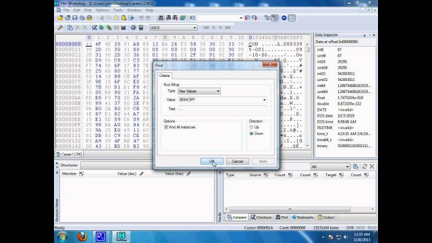
Task: Click the colored bar chart toolbar icon
Action: point(124,28)
